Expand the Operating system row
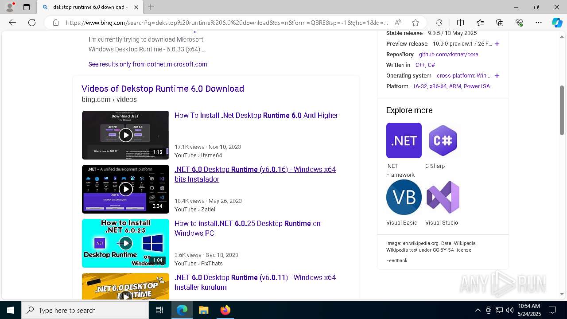Screen dimensions: 567x319 pyautogui.click(x=497, y=76)
